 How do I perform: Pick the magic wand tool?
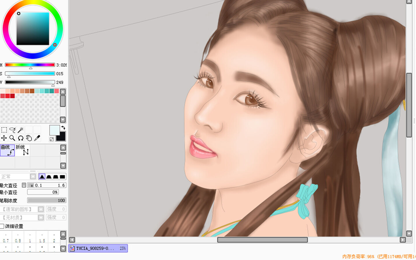pos(21,130)
